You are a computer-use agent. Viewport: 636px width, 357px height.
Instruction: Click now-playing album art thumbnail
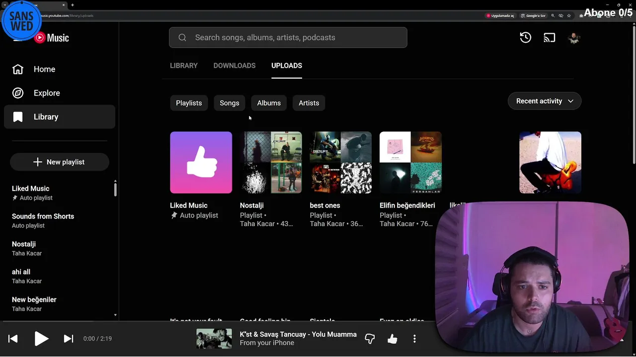coord(214,339)
